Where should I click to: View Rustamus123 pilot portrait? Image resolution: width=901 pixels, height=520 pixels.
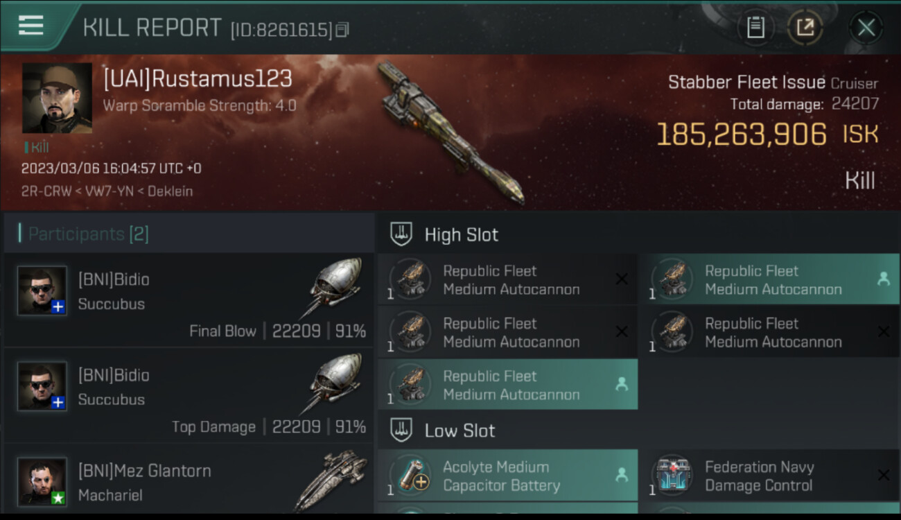pos(57,98)
